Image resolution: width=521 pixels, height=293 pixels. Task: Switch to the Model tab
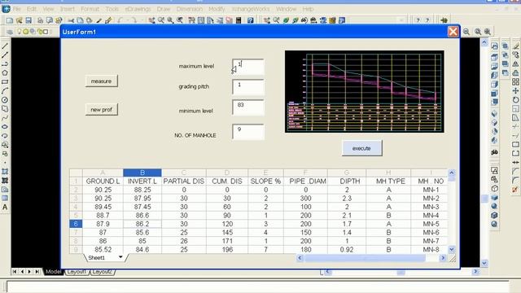[53, 272]
